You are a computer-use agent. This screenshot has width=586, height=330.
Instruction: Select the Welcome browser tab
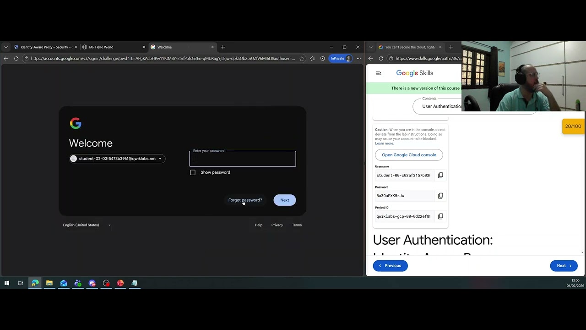pos(182,47)
